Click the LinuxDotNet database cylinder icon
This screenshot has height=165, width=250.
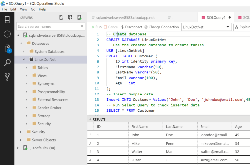pos(31,59)
